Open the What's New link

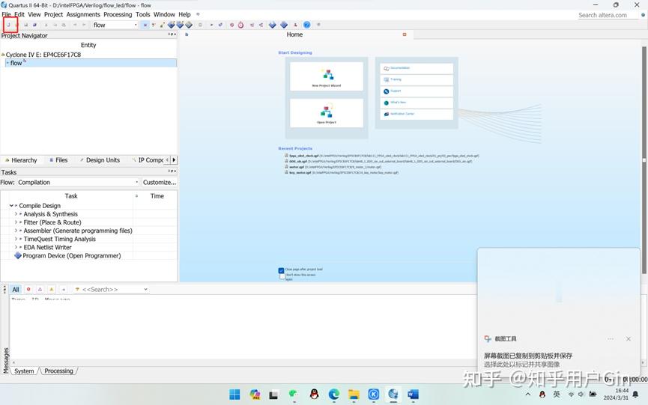click(x=417, y=103)
